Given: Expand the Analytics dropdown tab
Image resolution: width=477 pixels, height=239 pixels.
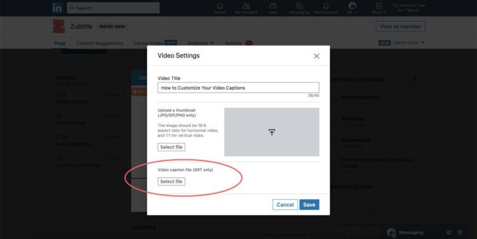Looking at the screenshot, I should coord(200,43).
